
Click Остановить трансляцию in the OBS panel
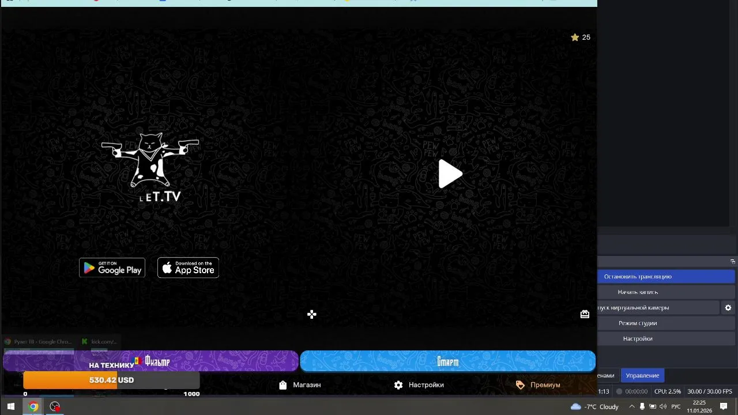coord(665,277)
